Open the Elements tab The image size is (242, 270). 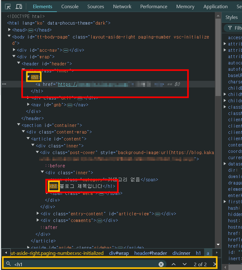coord(43,7)
